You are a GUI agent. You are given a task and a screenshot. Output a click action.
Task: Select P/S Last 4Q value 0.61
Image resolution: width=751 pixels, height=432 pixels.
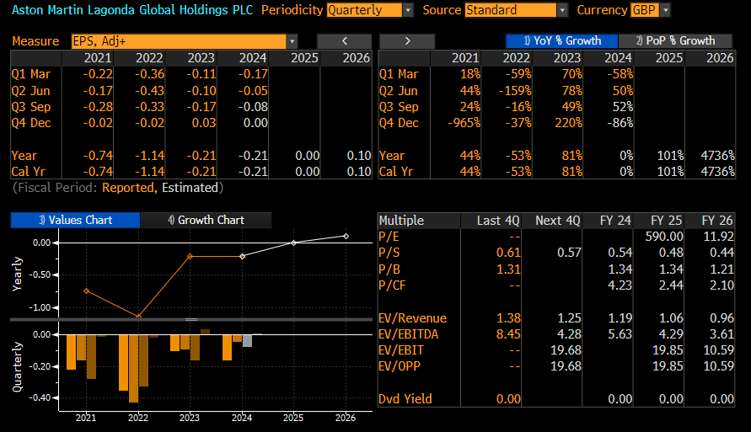(508, 253)
